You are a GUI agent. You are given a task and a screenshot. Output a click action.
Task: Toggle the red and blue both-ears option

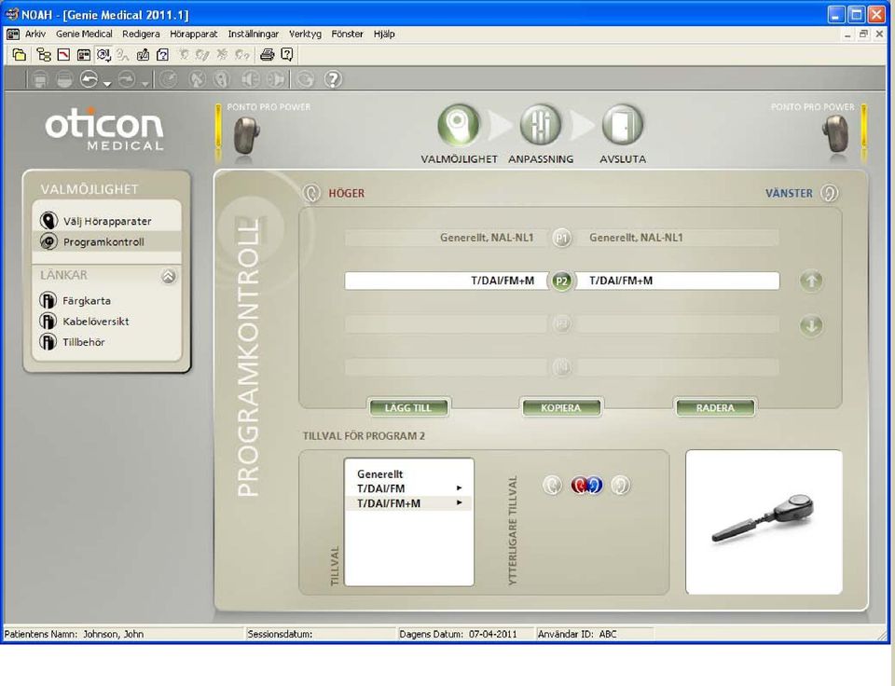click(586, 485)
